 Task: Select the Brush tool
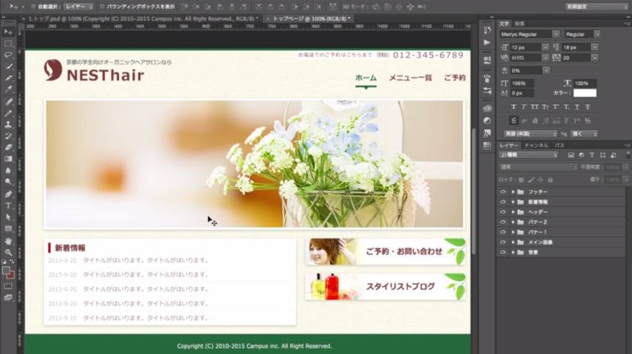(x=8, y=113)
